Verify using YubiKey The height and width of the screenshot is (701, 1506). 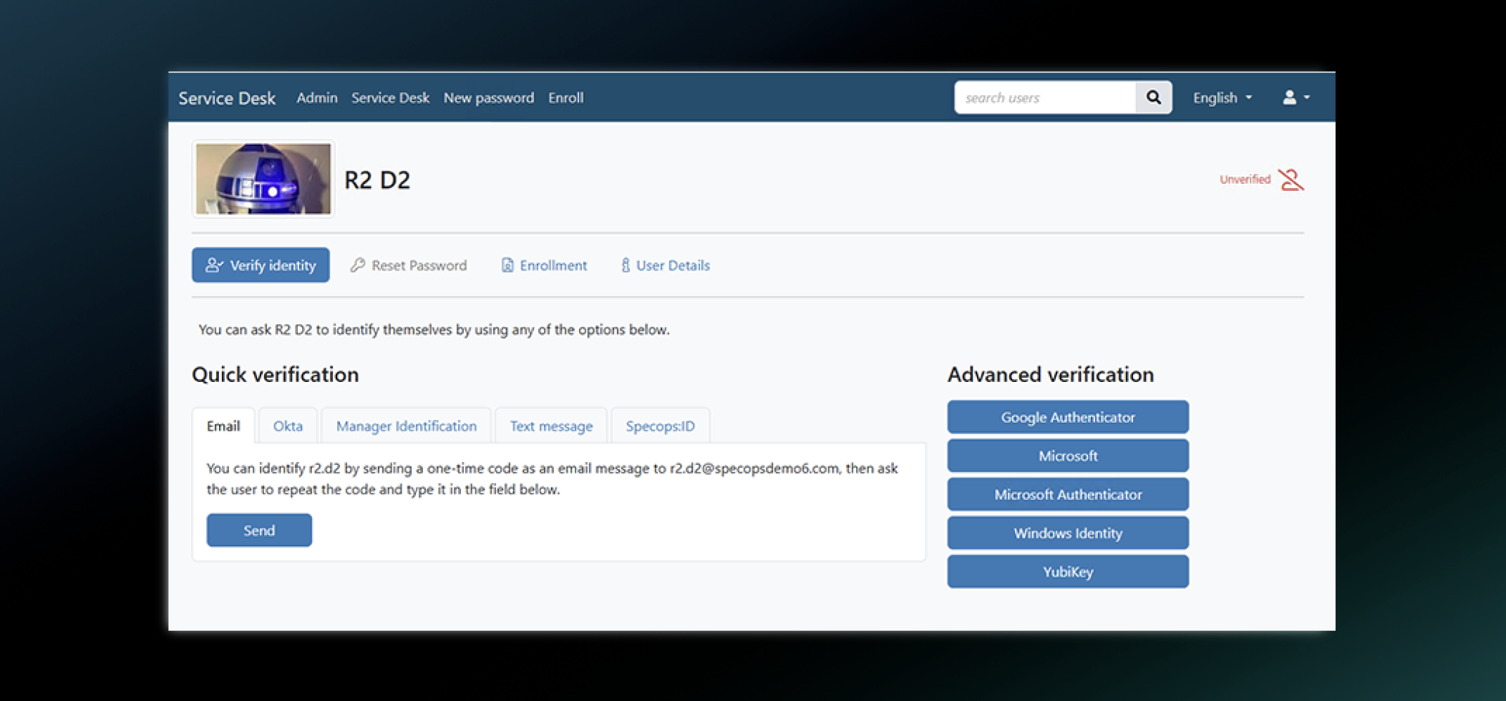coord(1068,572)
